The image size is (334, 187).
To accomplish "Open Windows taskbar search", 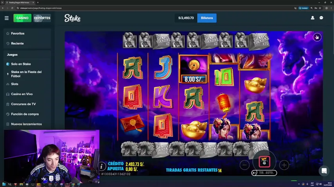I will (9, 184).
